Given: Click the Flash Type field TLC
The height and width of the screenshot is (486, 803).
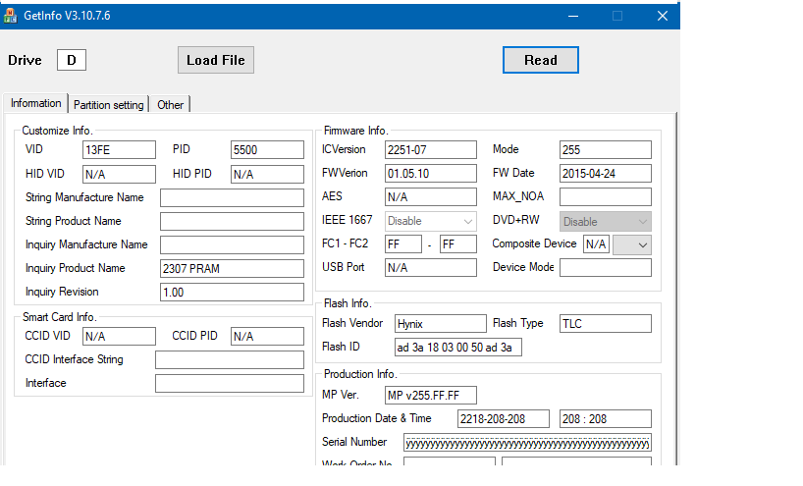Looking at the screenshot, I should point(606,324).
